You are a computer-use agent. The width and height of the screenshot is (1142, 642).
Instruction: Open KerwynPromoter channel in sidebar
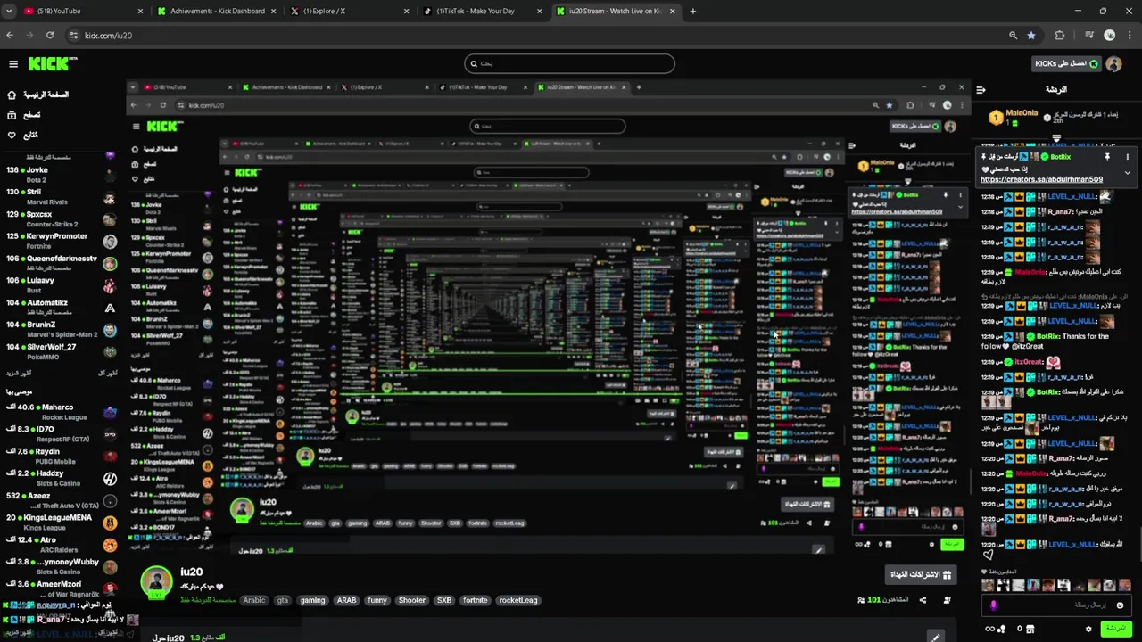pyautogui.click(x=62, y=241)
